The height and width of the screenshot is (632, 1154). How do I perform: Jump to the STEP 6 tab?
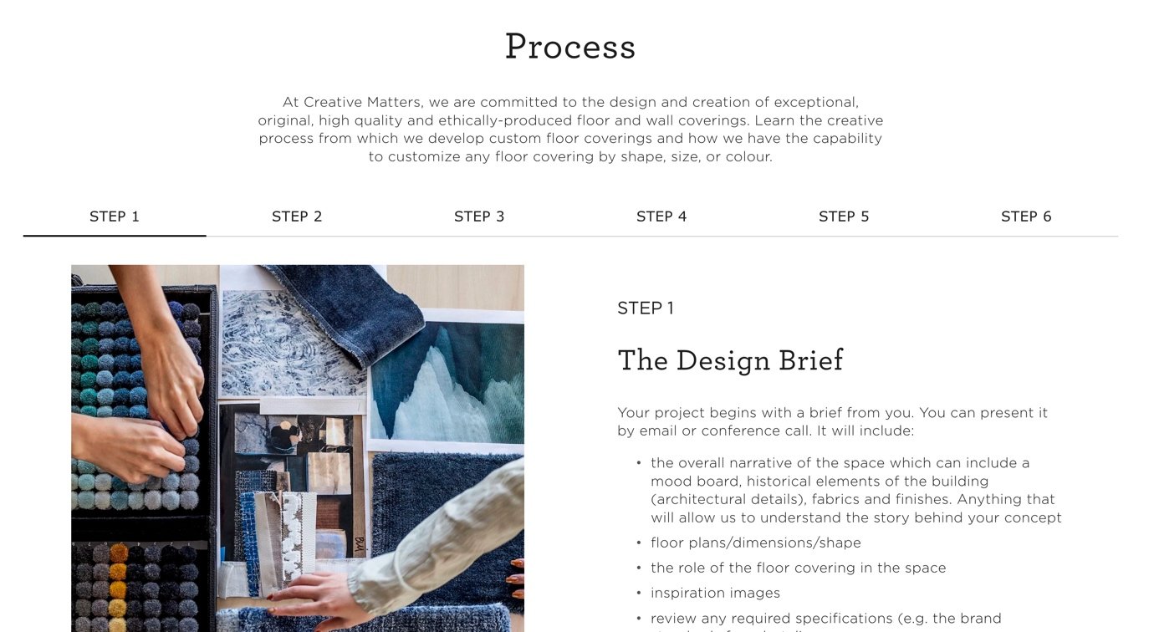[1026, 217]
